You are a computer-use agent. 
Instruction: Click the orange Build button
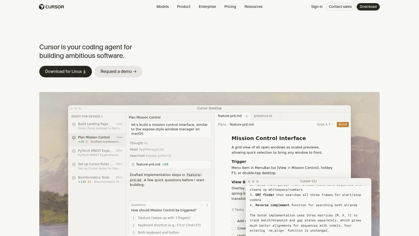pyautogui.click(x=343, y=125)
